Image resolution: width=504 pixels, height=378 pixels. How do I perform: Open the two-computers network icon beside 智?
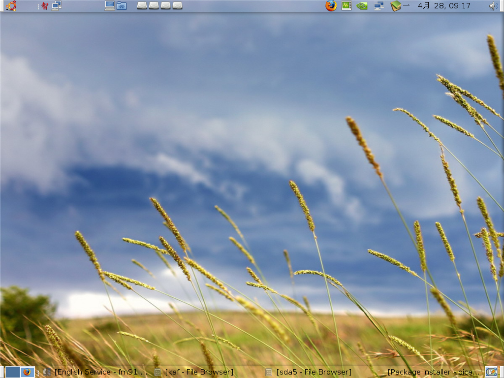(57, 6)
